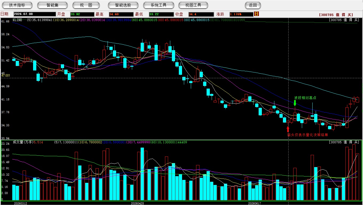Click the orange 日 daily period icon

click(257, 14)
